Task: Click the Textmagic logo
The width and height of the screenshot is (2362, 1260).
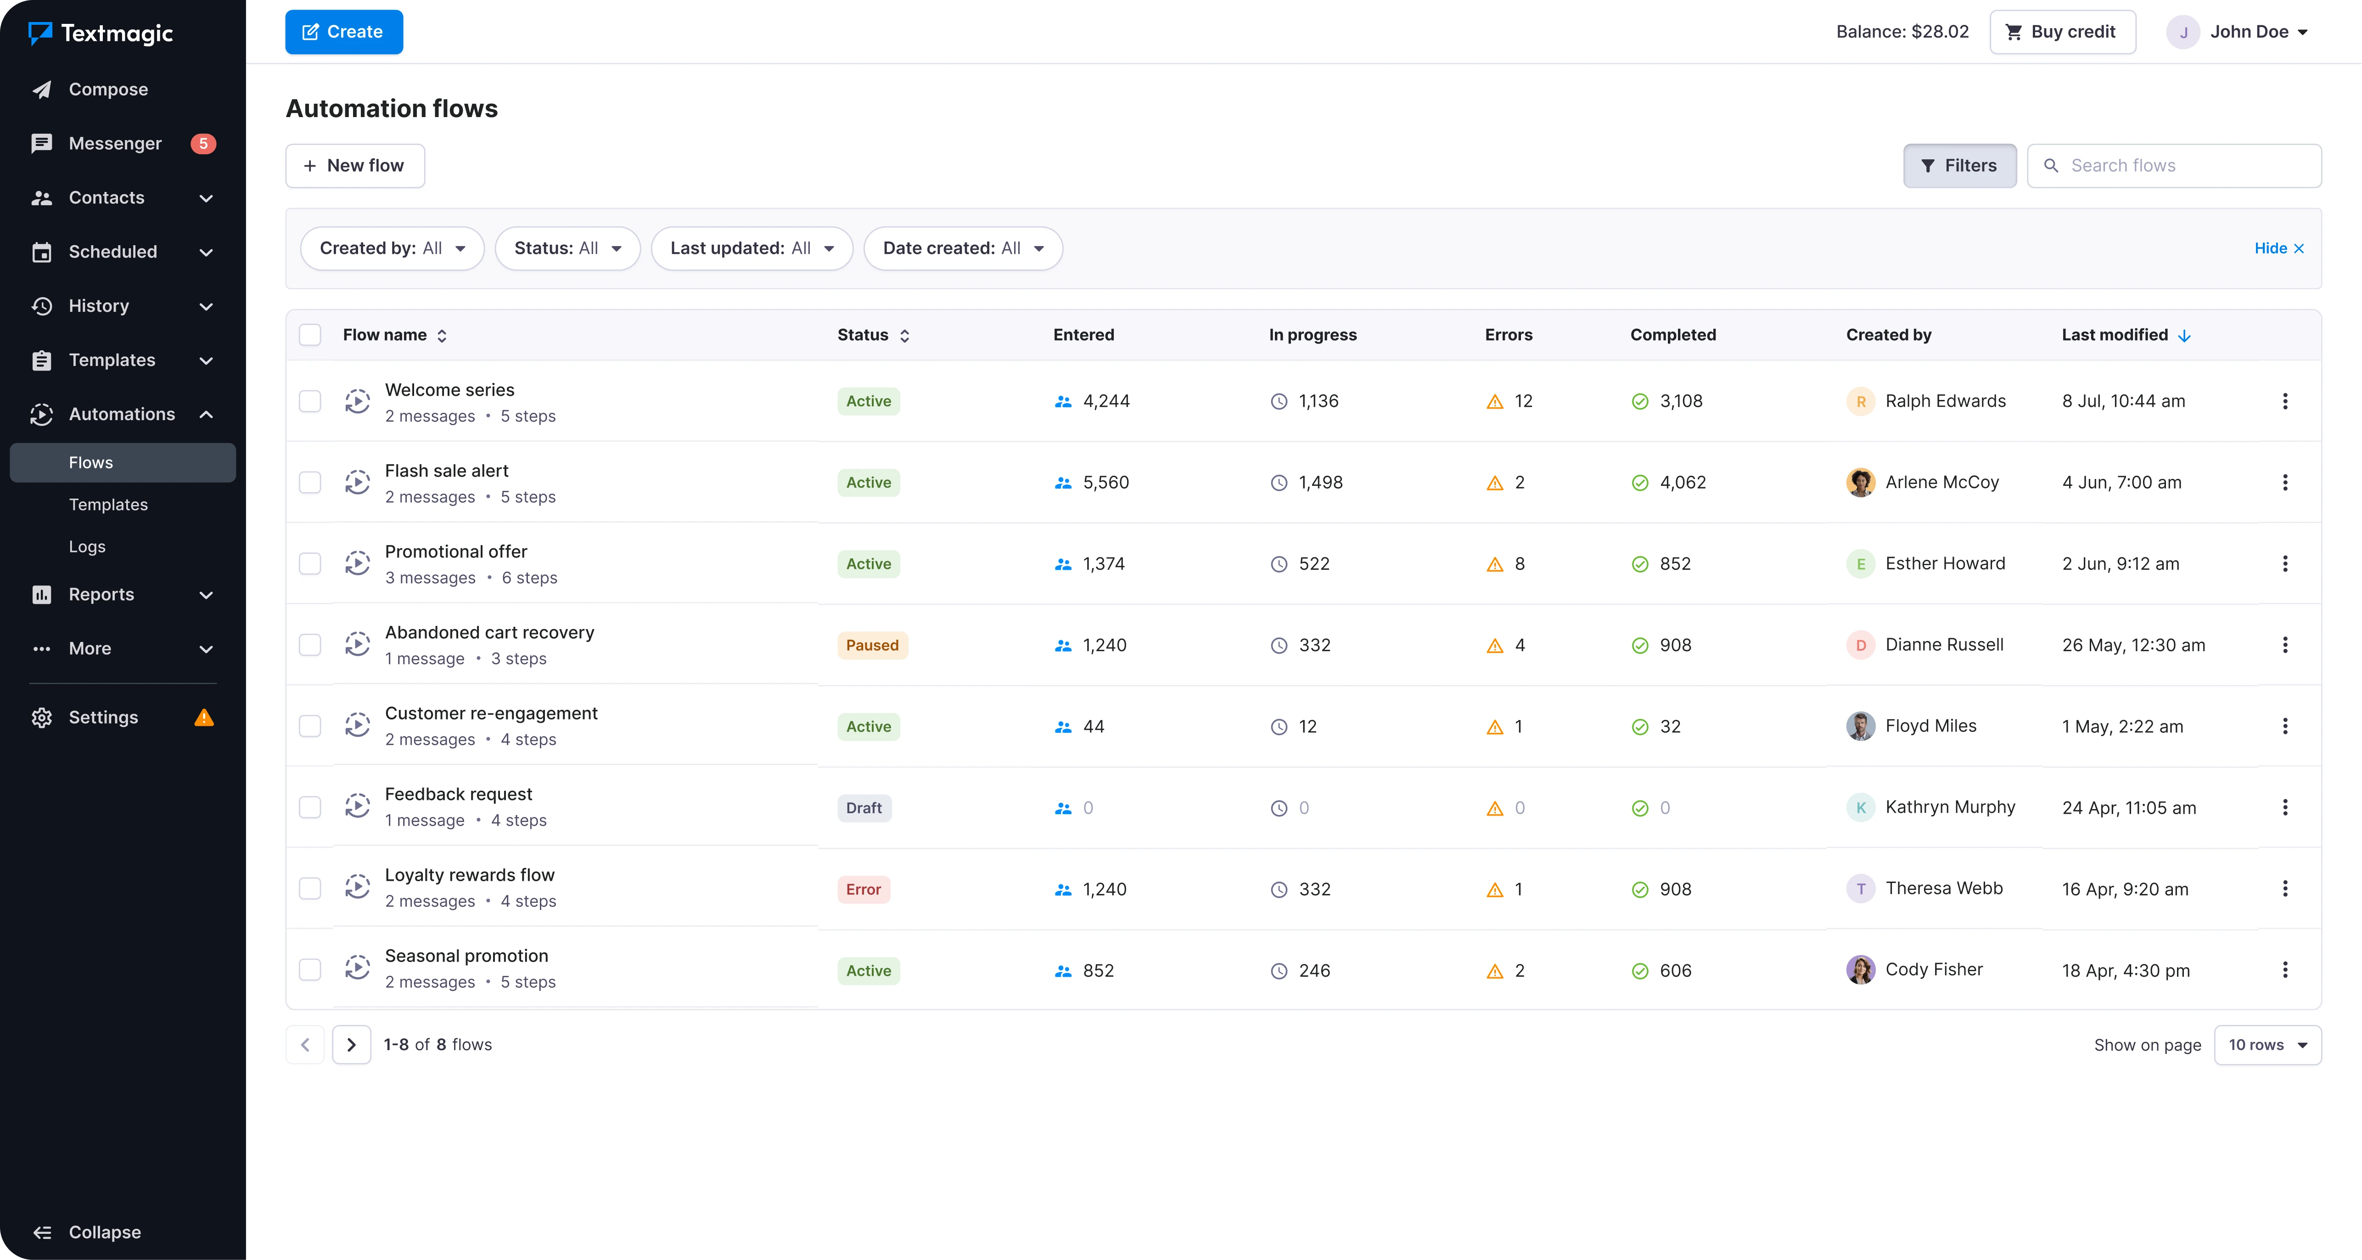Action: 101,33
